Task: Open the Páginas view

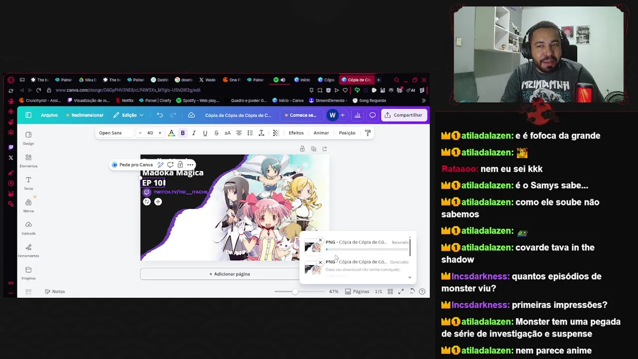Action: 357,292
